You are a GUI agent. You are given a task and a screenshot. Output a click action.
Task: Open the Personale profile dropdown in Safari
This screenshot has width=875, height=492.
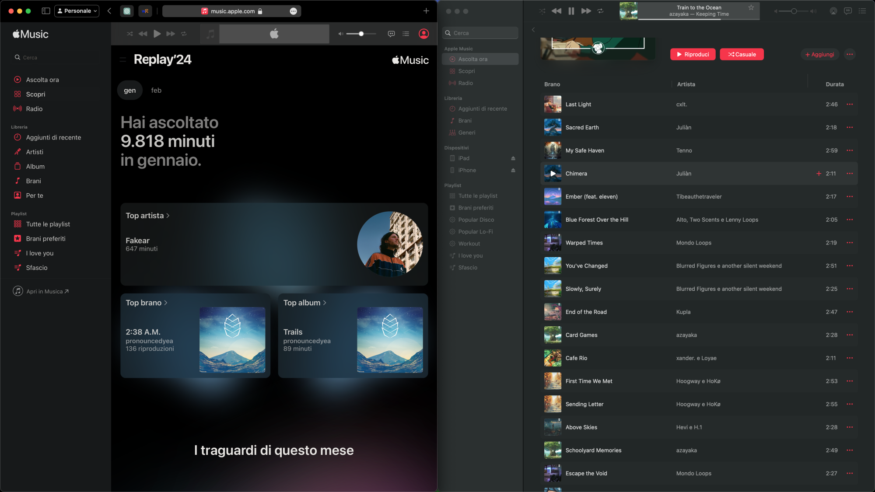point(77,11)
